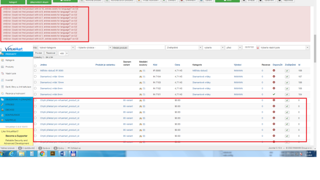The height and width of the screenshot is (180, 320).
Task: Expand the OBJEDNÁVKY A ZÁKAZNÍCI menu section
Action: pyautogui.click(x=16, y=99)
